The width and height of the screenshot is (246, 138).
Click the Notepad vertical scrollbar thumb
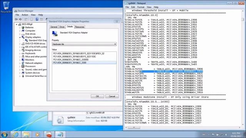pyautogui.click(x=243, y=20)
